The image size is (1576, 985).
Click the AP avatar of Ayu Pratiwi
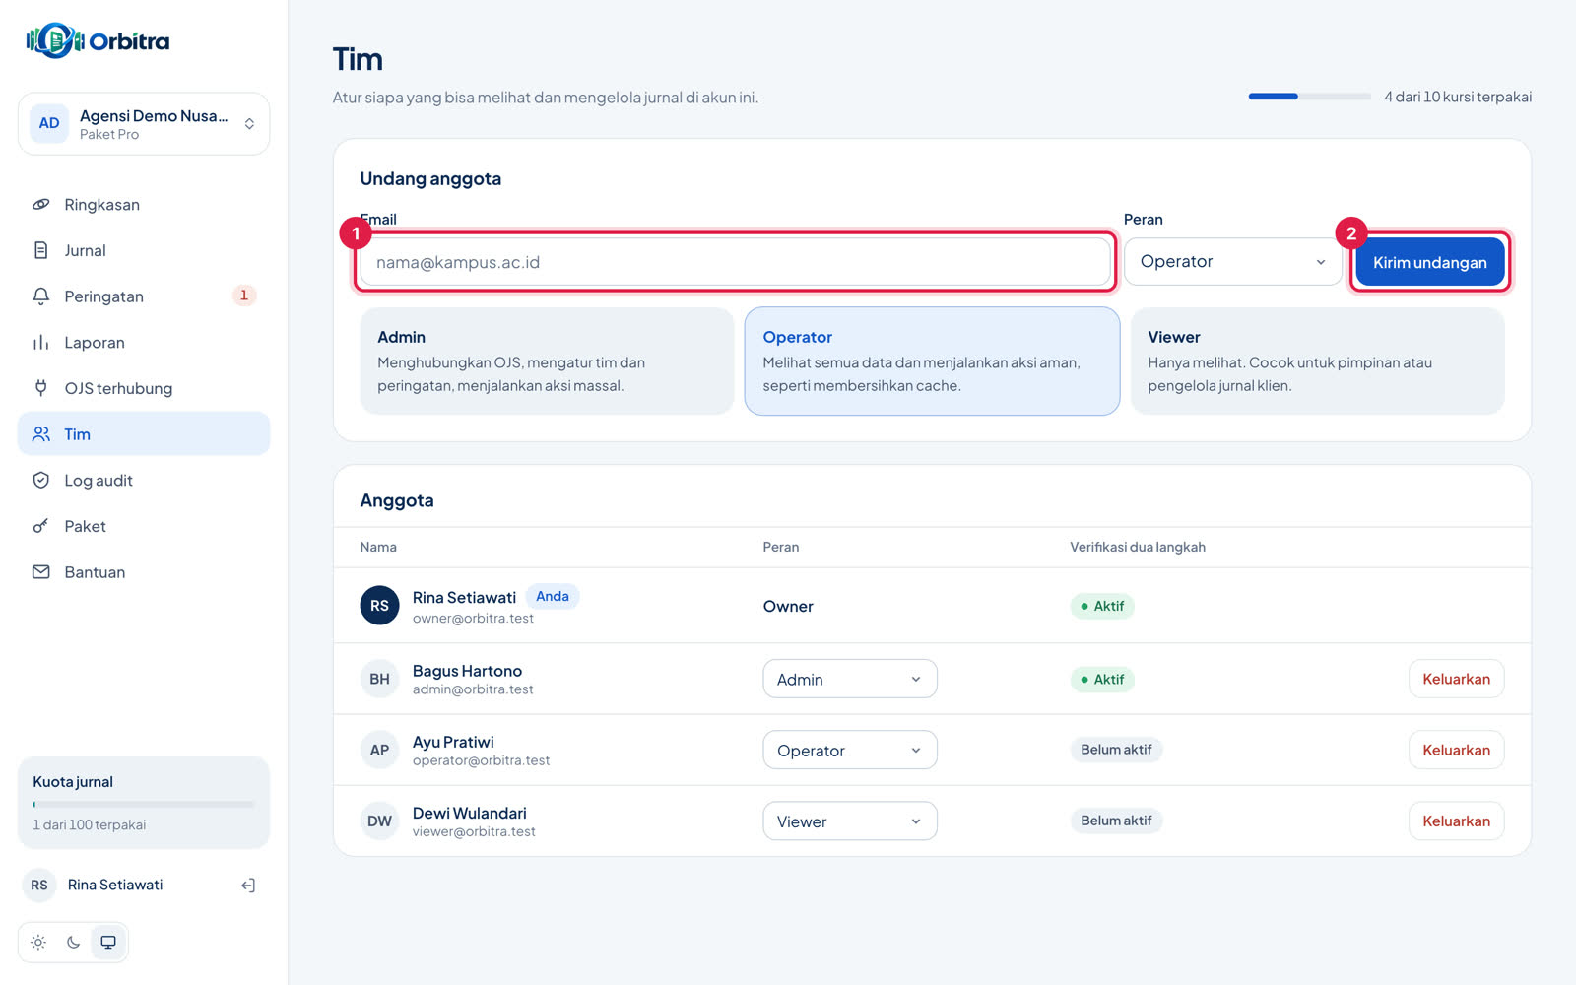(379, 750)
